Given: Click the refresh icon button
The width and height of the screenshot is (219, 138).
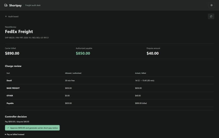Looking at the screenshot, I should (x=211, y=17).
